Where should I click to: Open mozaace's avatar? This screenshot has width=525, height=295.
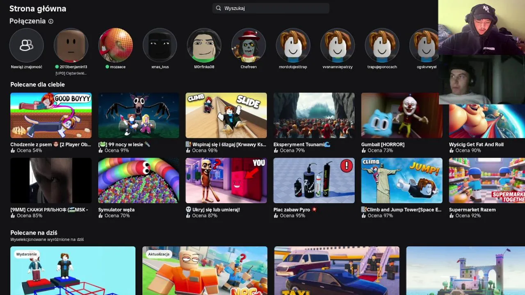pos(115,45)
